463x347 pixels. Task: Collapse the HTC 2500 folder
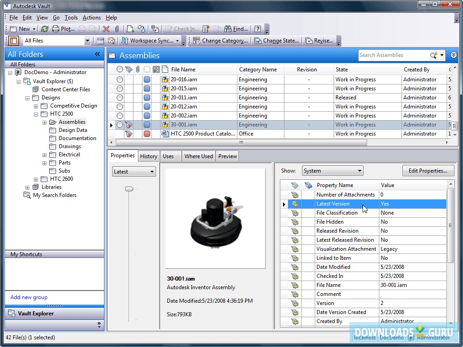(36, 114)
